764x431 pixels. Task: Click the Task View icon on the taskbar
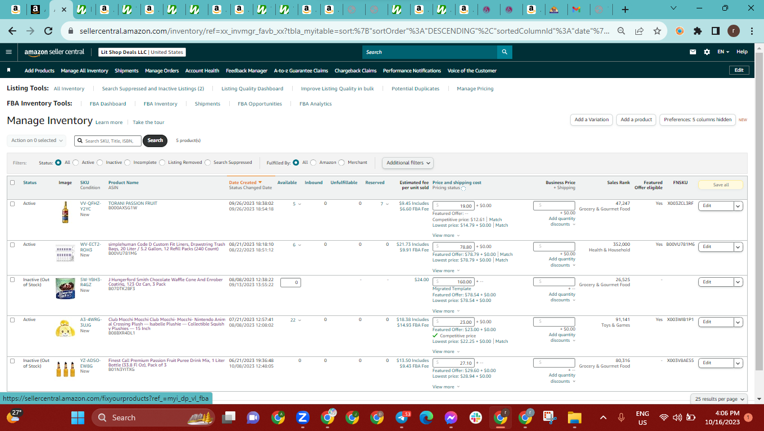[x=228, y=418]
